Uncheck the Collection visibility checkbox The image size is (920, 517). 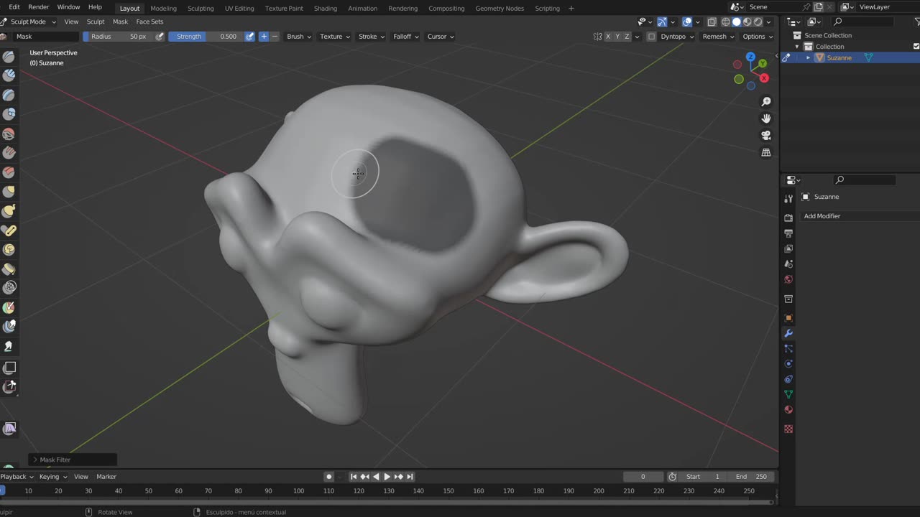click(916, 47)
